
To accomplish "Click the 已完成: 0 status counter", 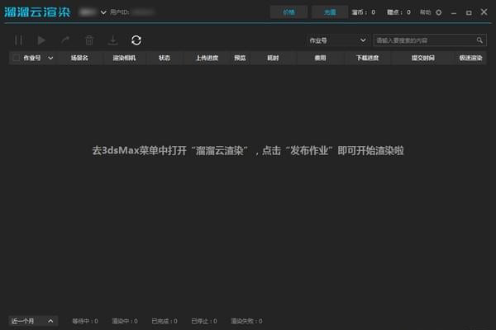I will (x=165, y=321).
